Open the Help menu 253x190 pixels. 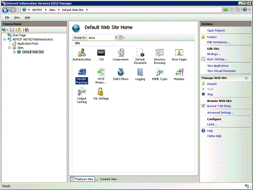point(28,18)
